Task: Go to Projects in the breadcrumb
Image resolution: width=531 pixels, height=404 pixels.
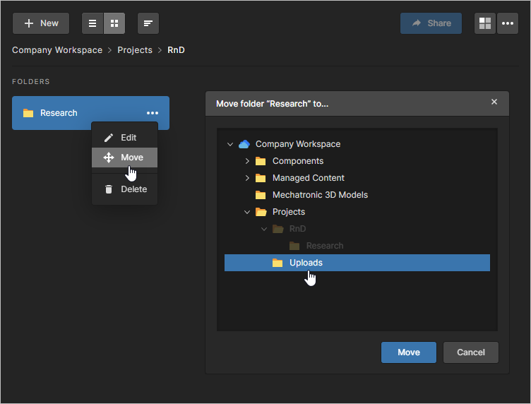Action: click(135, 50)
